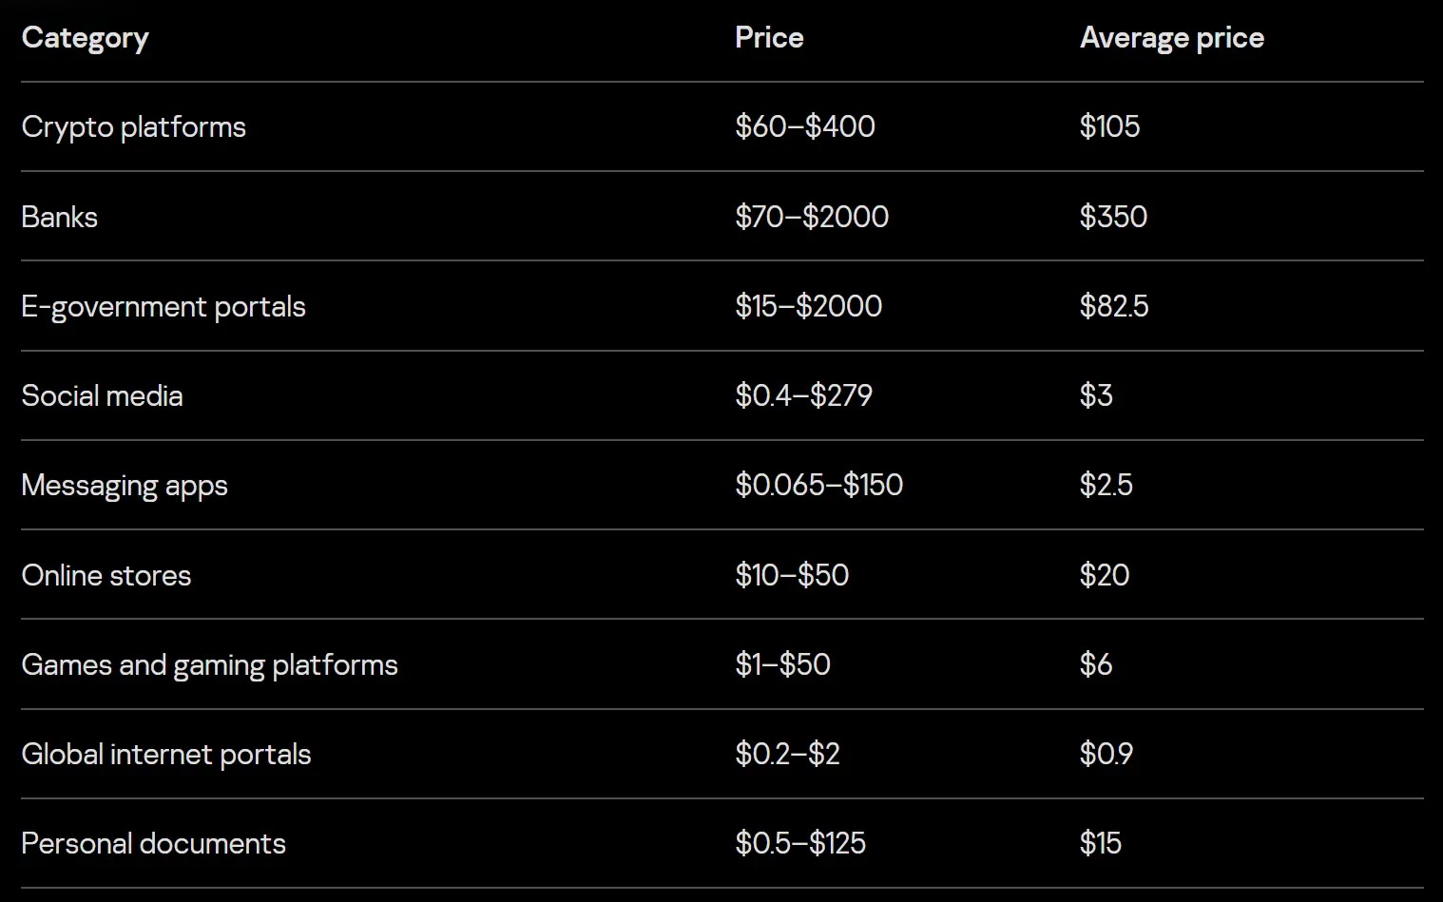
Task: Click the $82.5 average price value
Action: point(1113,306)
